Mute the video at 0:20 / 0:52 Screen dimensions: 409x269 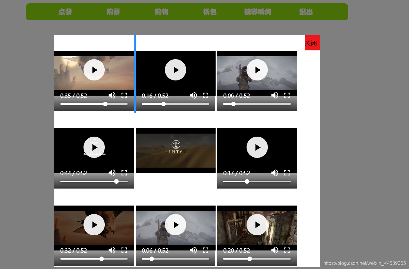point(275,250)
